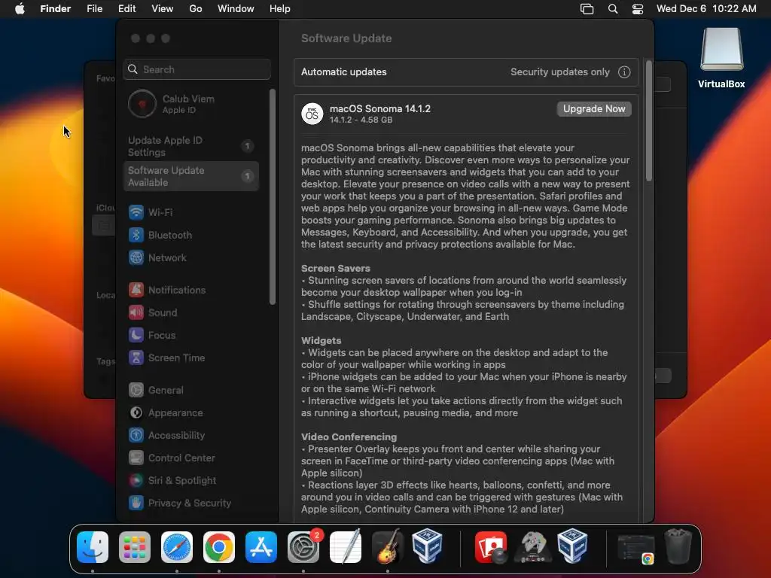
Task: Click the Video Conferencing heading
Action: coord(349,437)
